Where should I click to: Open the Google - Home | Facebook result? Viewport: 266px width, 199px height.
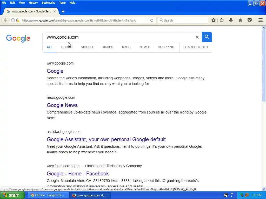pos(78,174)
